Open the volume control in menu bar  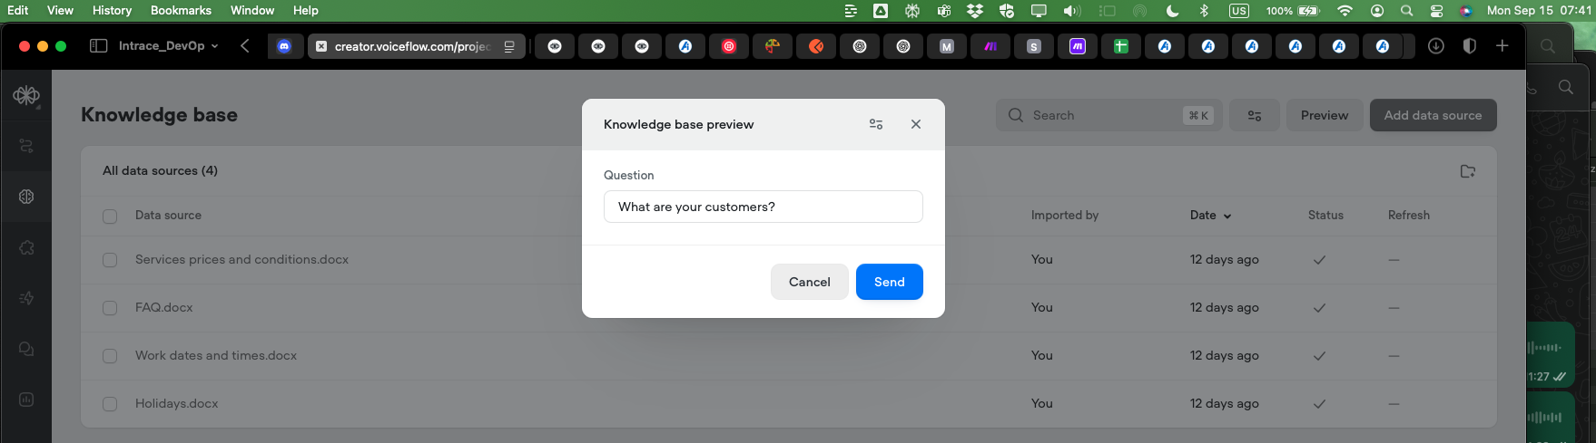coord(1072,11)
